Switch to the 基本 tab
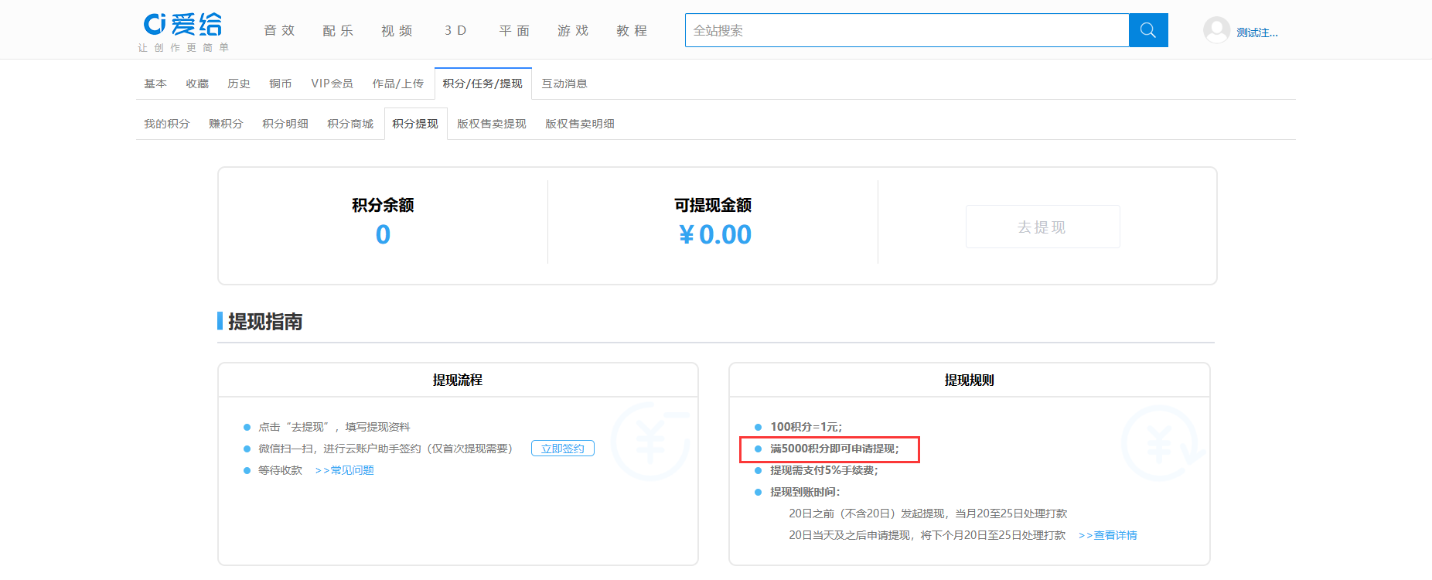The image size is (1432, 580). [x=155, y=84]
